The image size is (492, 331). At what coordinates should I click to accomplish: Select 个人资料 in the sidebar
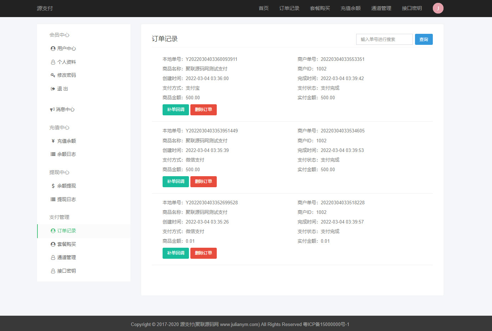[66, 62]
